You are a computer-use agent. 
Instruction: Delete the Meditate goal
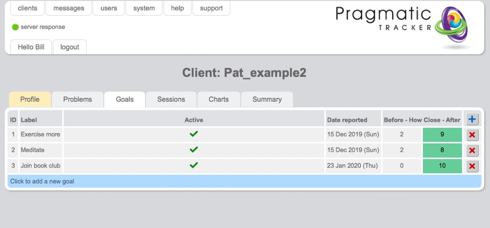pyautogui.click(x=472, y=151)
